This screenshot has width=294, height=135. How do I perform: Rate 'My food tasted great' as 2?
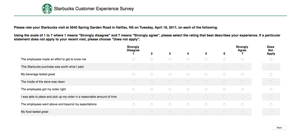152,112
